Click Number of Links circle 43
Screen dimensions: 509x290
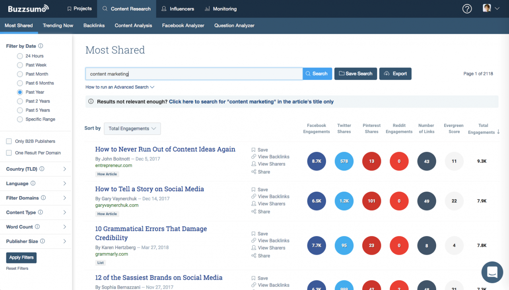pos(427,161)
